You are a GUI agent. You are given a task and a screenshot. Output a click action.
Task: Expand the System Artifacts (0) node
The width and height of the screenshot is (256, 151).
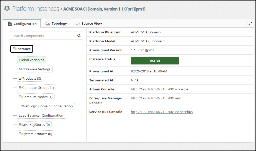pyautogui.click(x=20, y=134)
